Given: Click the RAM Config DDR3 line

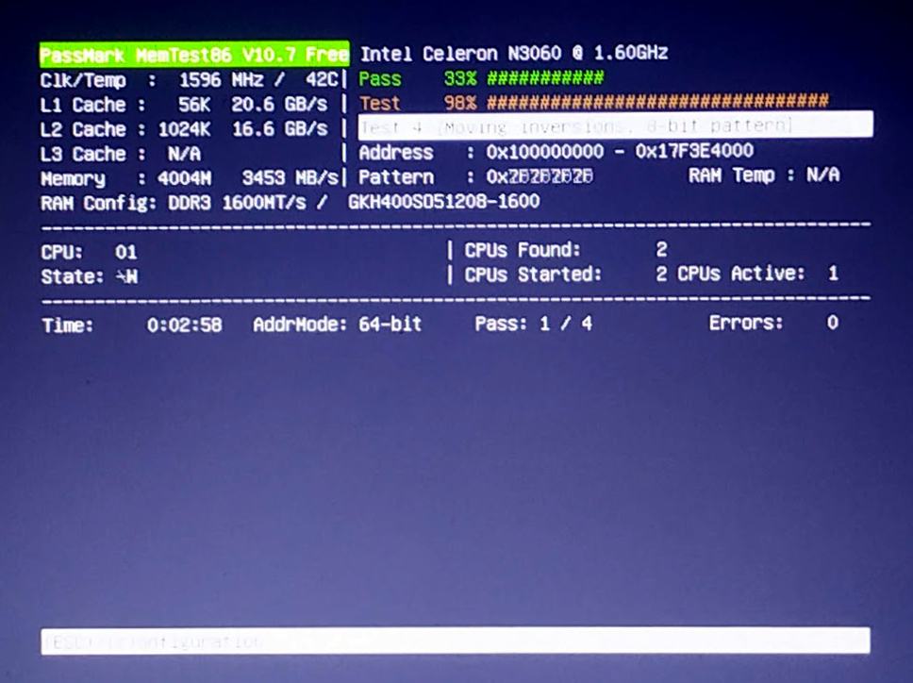Looking at the screenshot, I should pos(290,203).
